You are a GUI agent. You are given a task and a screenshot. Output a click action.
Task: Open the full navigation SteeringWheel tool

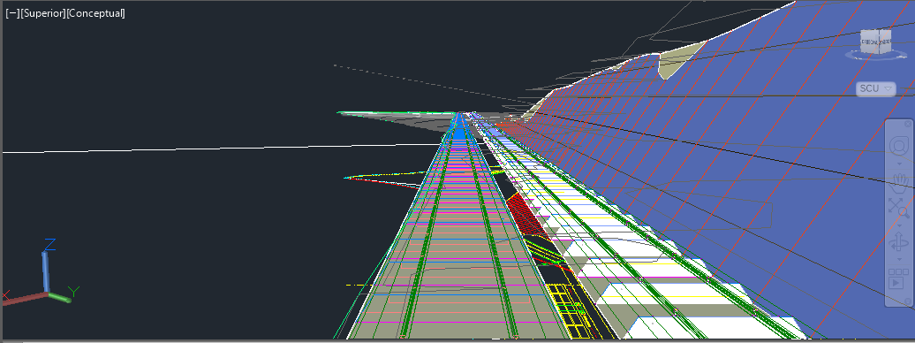(899, 146)
